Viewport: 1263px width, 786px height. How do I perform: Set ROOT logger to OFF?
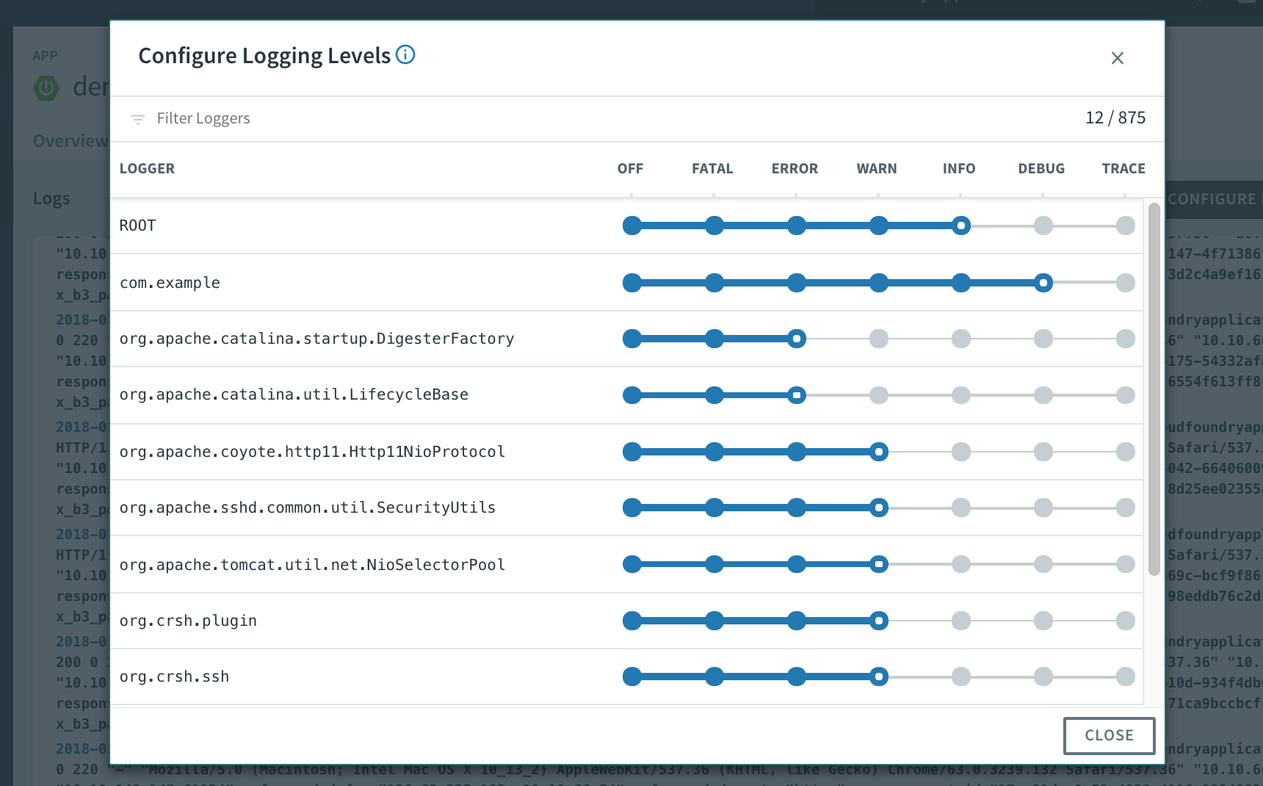pyautogui.click(x=632, y=226)
